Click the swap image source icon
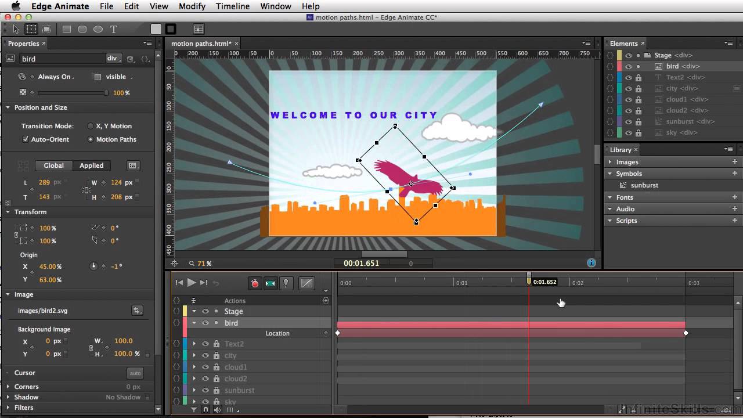743x418 pixels. [137, 311]
